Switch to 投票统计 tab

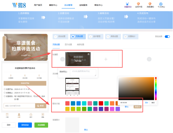click(131, 37)
